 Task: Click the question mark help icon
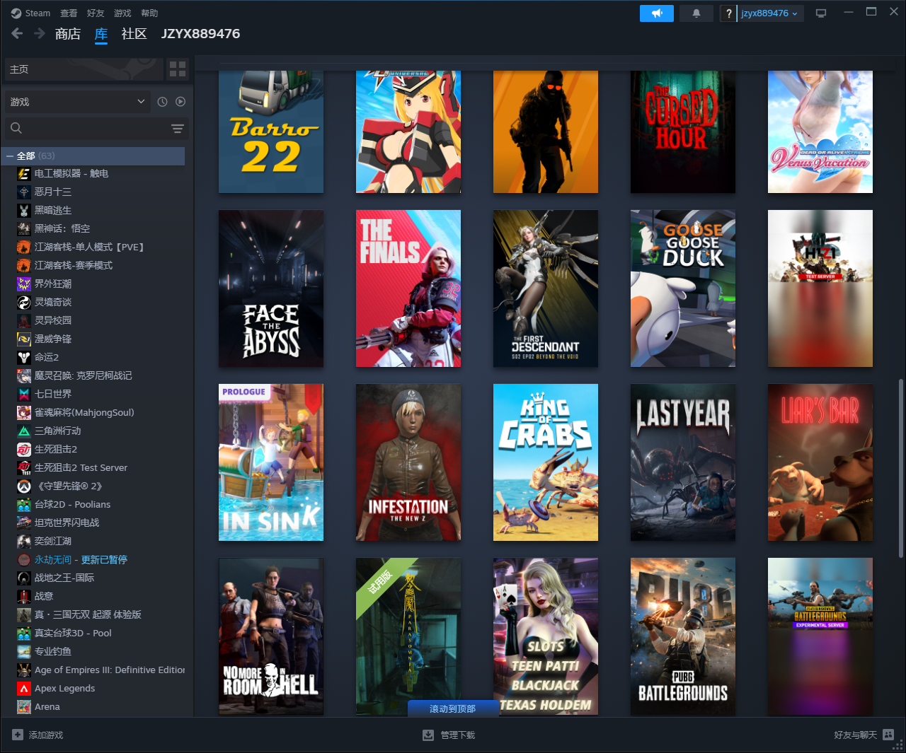pos(729,13)
